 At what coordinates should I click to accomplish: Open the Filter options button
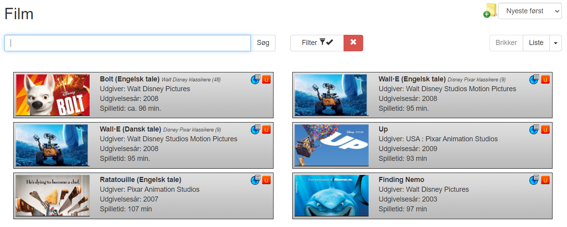coord(317,43)
